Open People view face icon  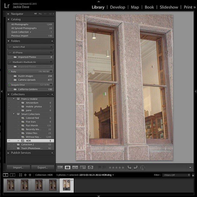[x=91, y=167]
